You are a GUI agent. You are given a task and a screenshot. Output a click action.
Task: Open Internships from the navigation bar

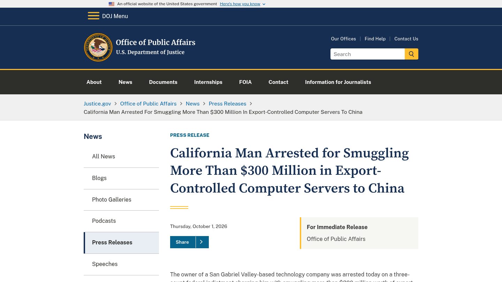[208, 82]
